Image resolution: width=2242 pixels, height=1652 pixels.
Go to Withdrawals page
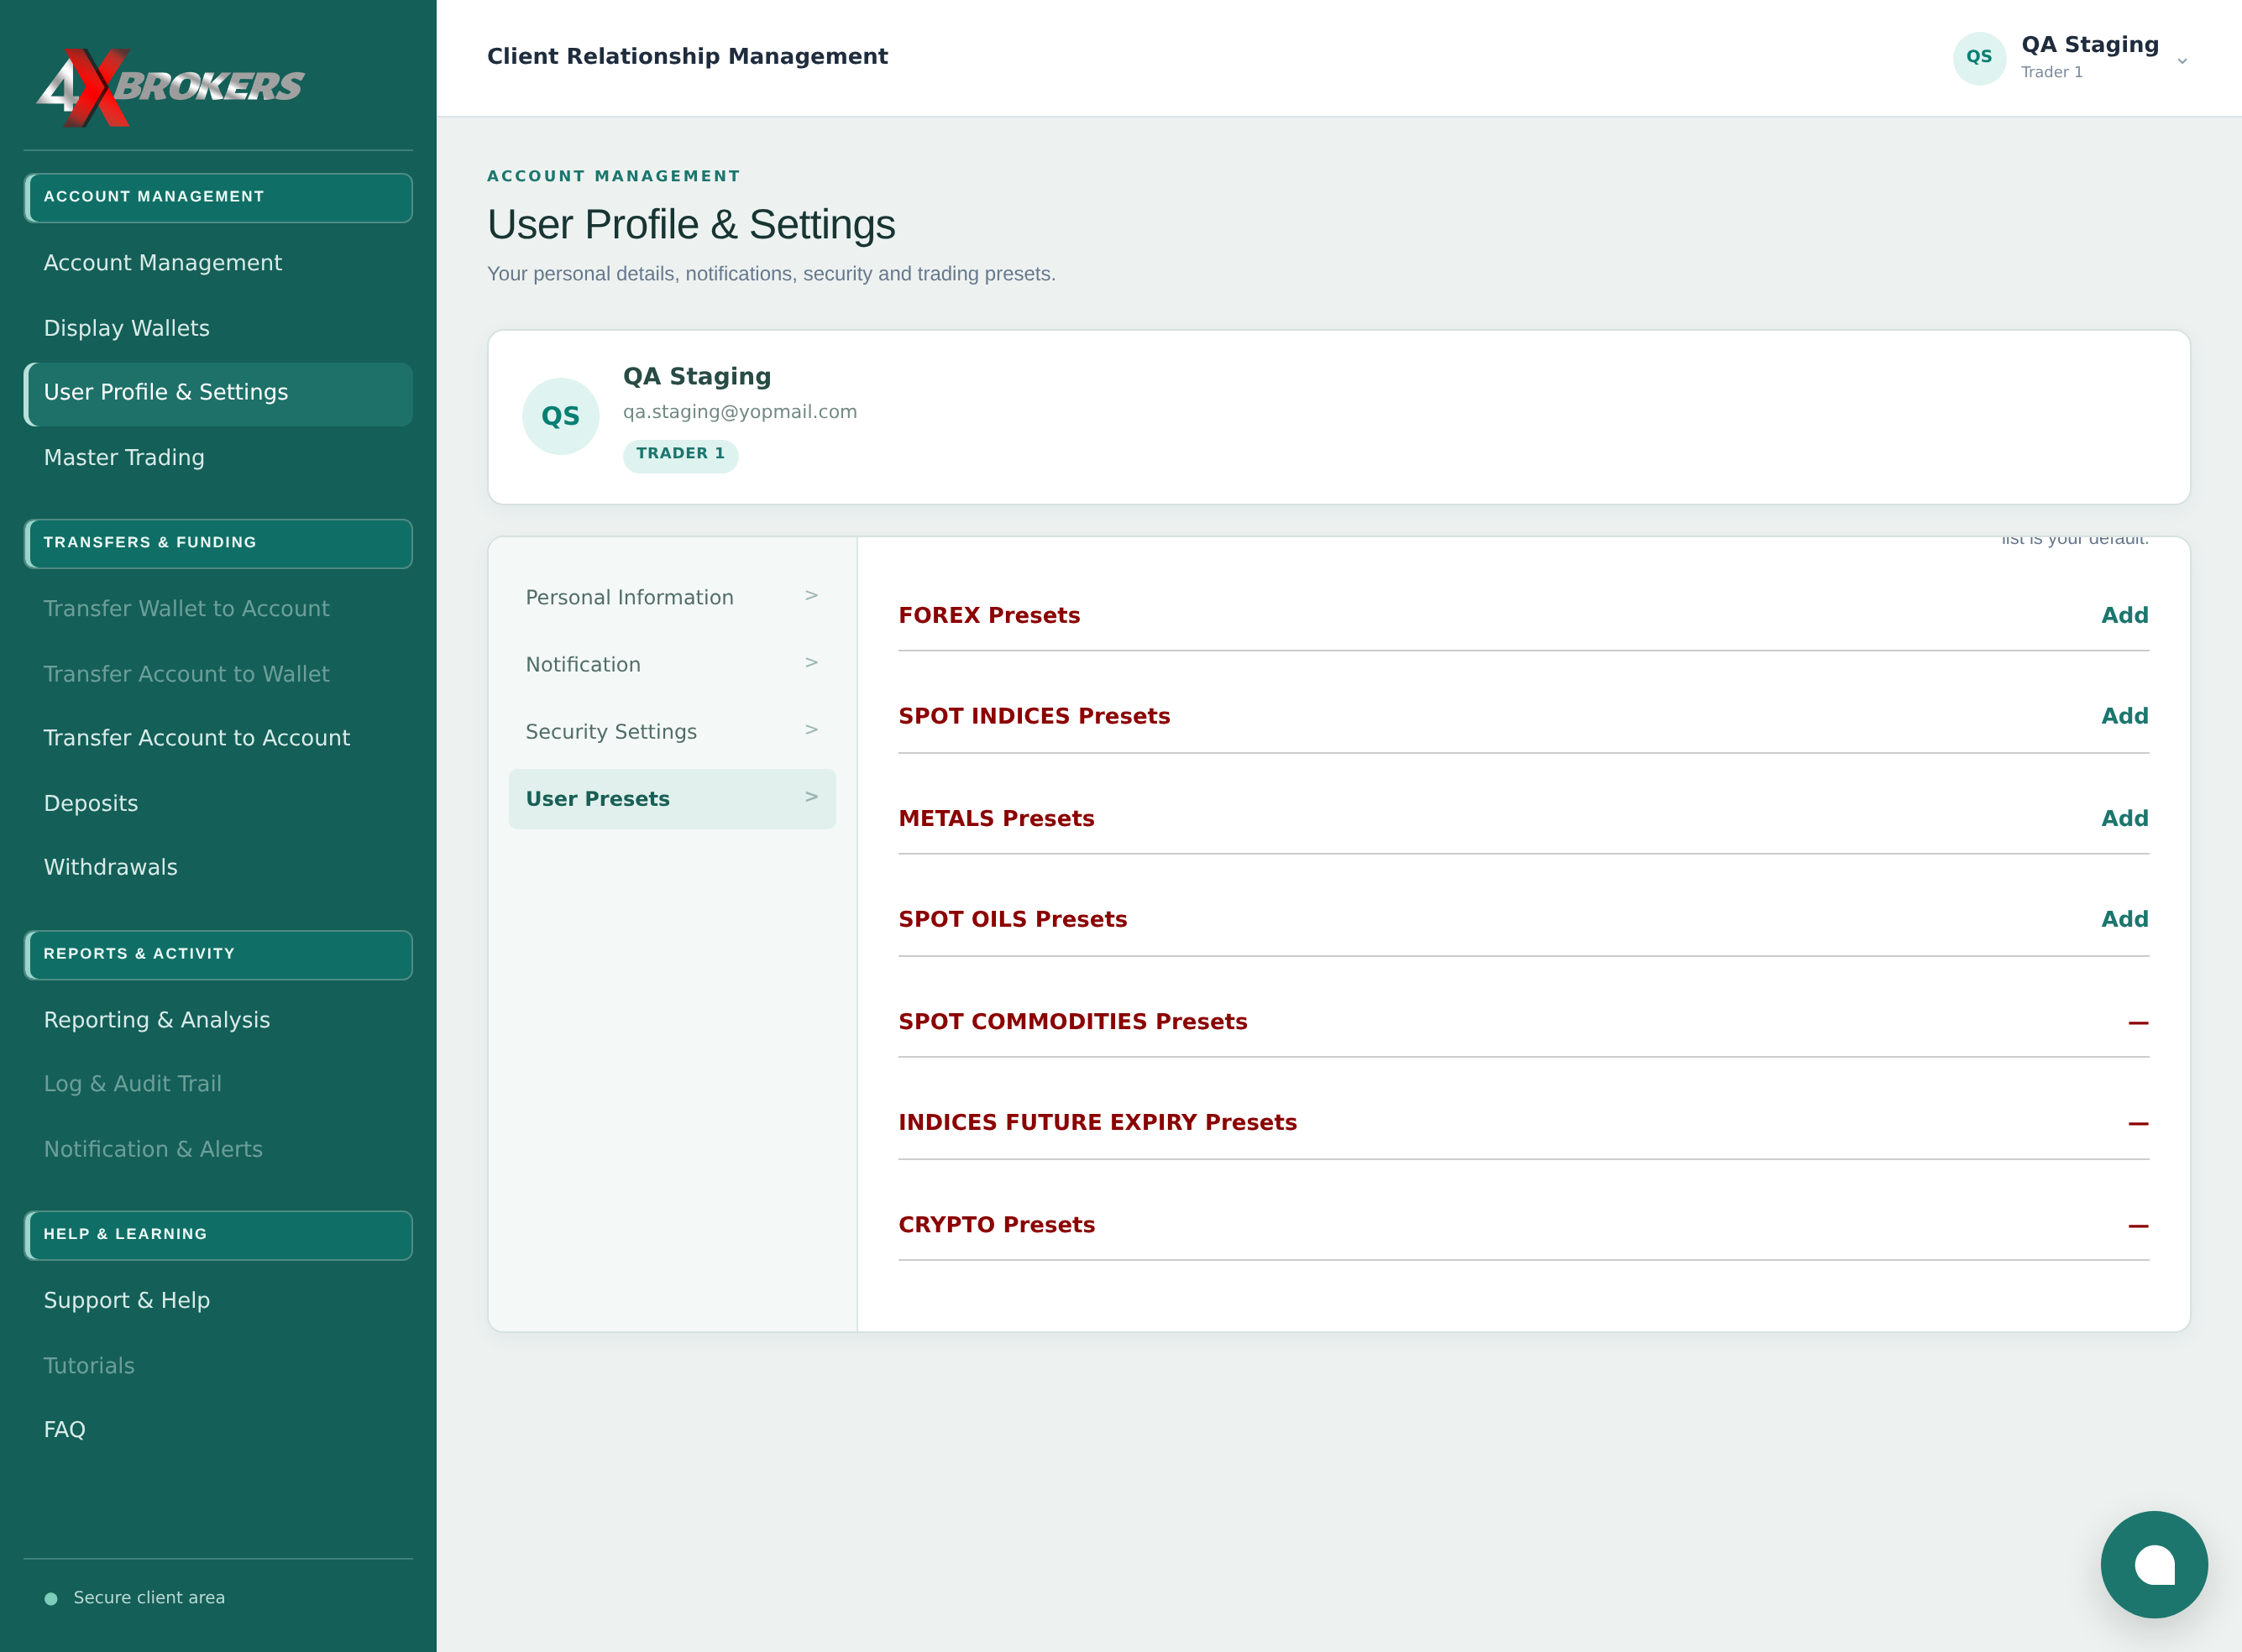point(218,867)
